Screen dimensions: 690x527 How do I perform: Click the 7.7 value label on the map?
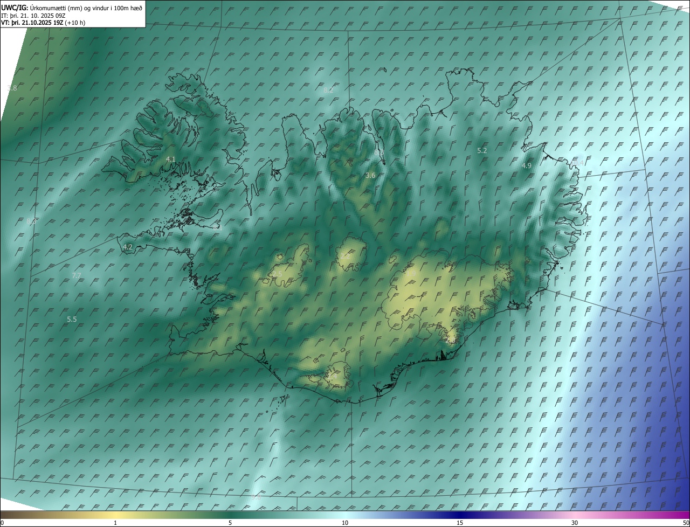77,275
